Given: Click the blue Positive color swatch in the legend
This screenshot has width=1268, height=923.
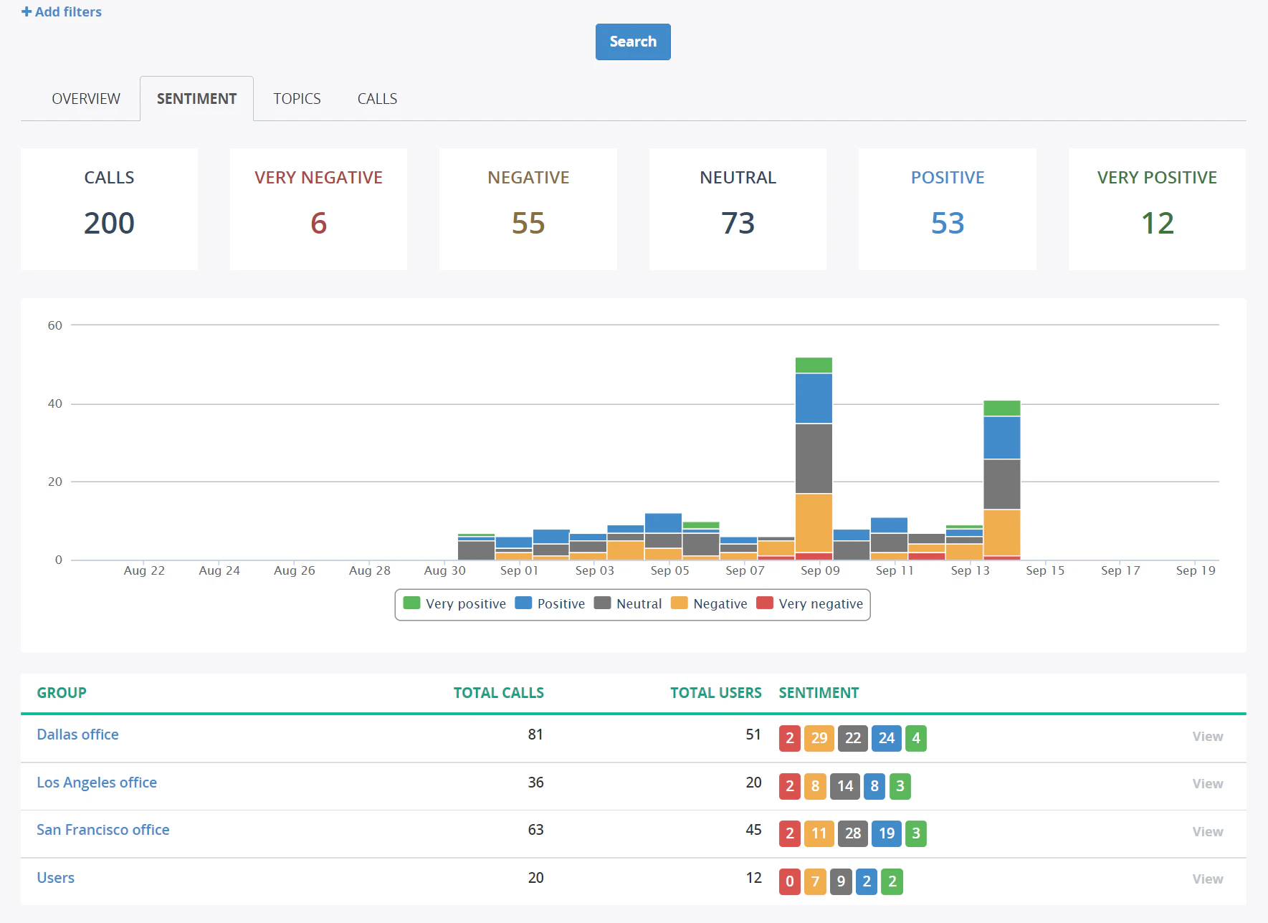Looking at the screenshot, I should click(x=522, y=603).
